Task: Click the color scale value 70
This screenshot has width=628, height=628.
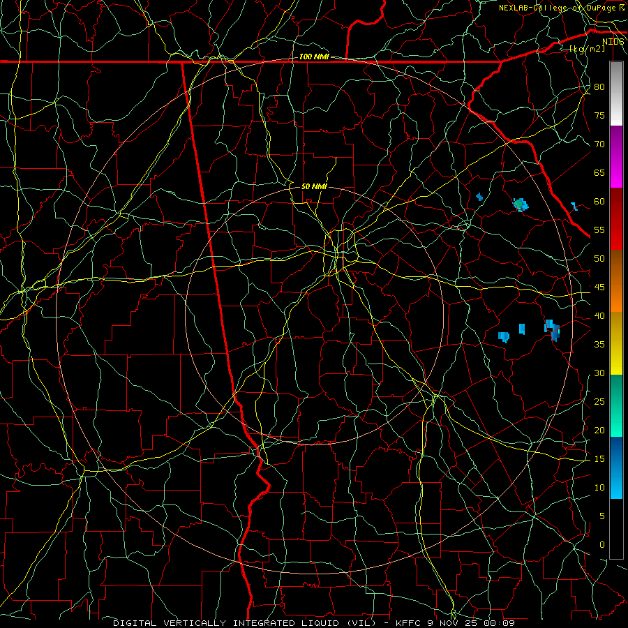Action: pyautogui.click(x=599, y=144)
